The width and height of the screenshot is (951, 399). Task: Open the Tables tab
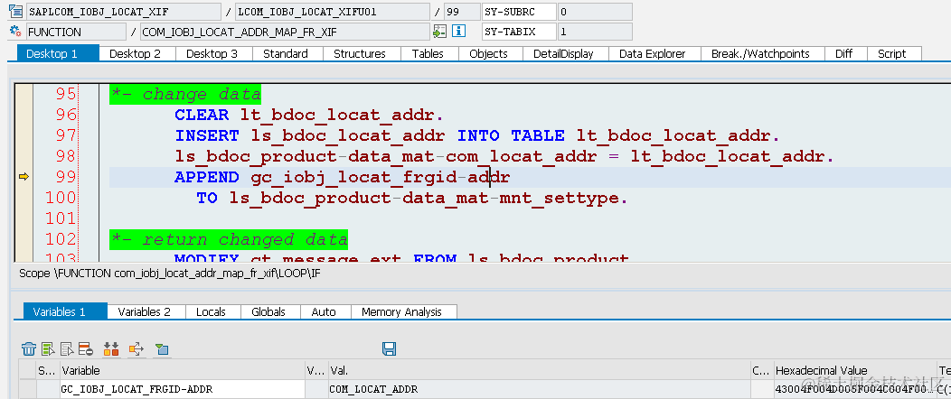(428, 54)
